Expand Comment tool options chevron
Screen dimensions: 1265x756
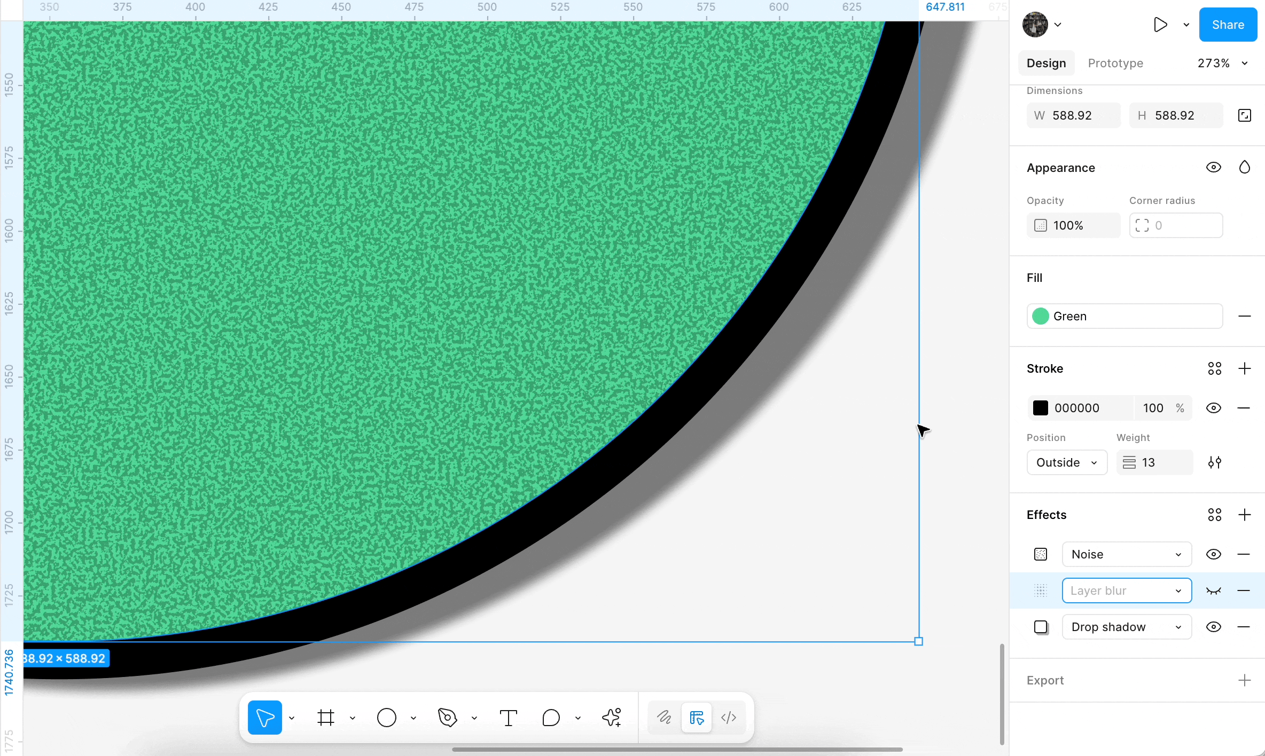tap(578, 718)
